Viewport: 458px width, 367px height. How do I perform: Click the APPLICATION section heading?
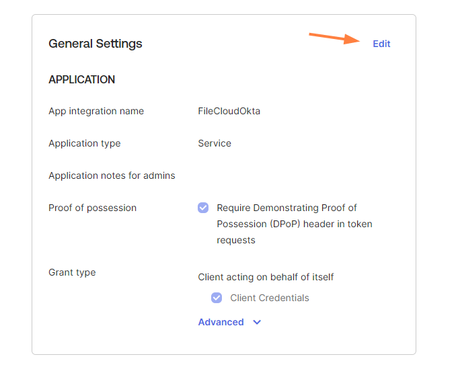(81, 79)
